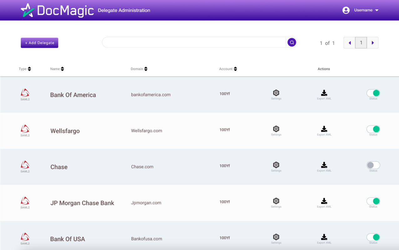Click the SAML2 icon for Chase
Screen dimensions: 399x250
[25, 167]
